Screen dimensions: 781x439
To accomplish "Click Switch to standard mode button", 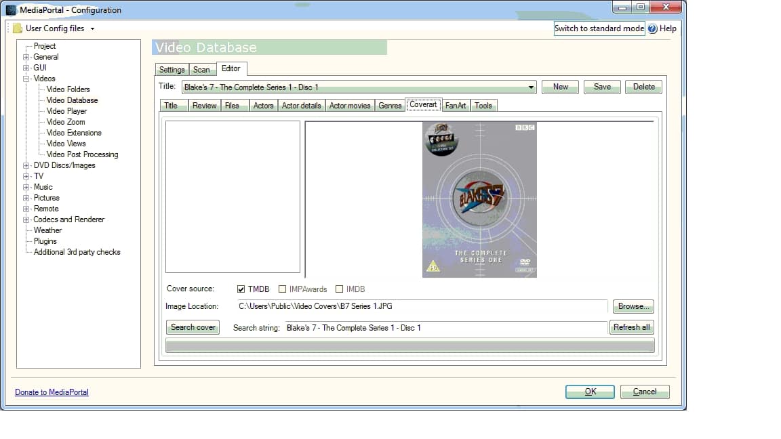I will point(599,29).
